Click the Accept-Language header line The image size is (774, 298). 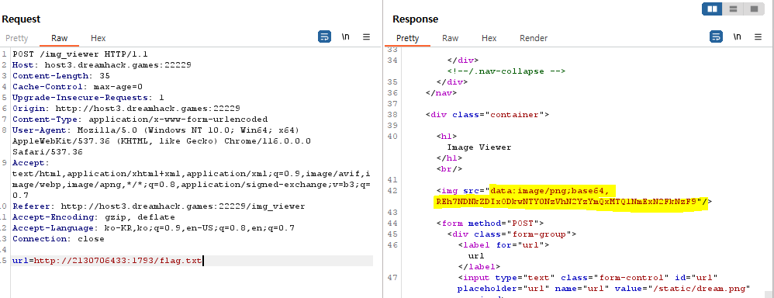pos(154,228)
